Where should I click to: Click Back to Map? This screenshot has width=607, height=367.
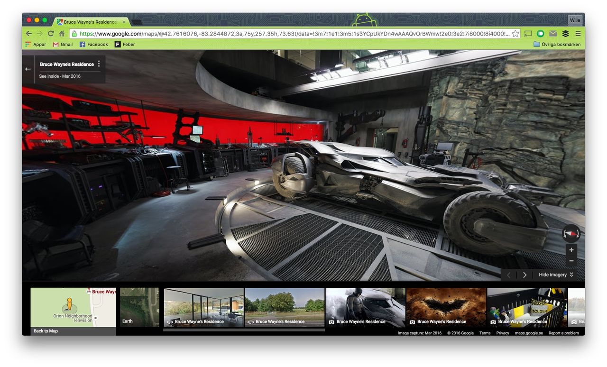(46, 331)
